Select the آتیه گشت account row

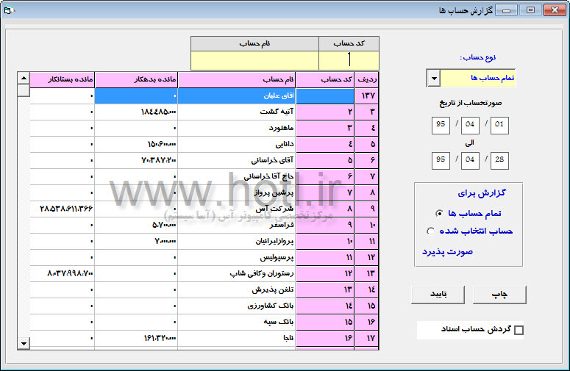coord(236,112)
